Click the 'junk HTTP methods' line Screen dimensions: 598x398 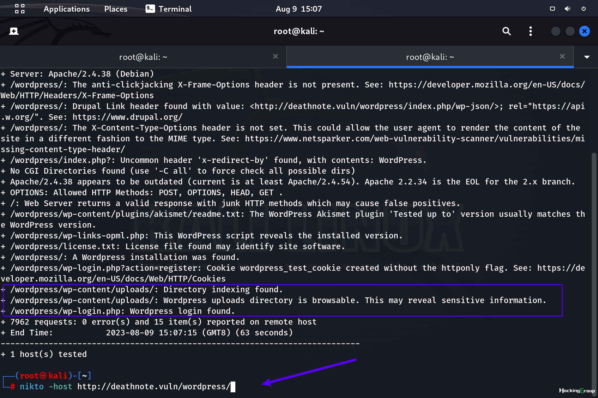[230, 203]
